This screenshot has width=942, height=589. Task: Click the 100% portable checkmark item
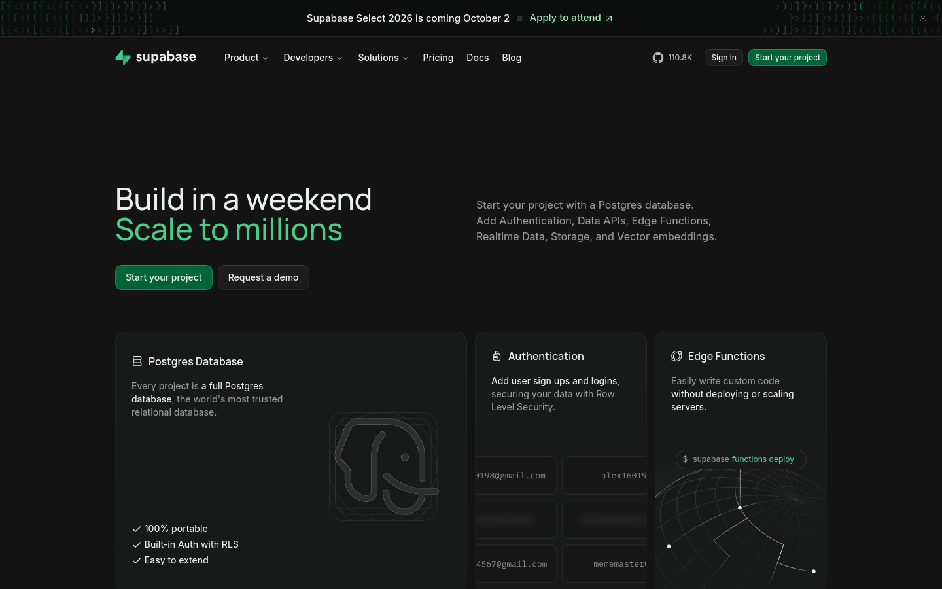pos(170,529)
